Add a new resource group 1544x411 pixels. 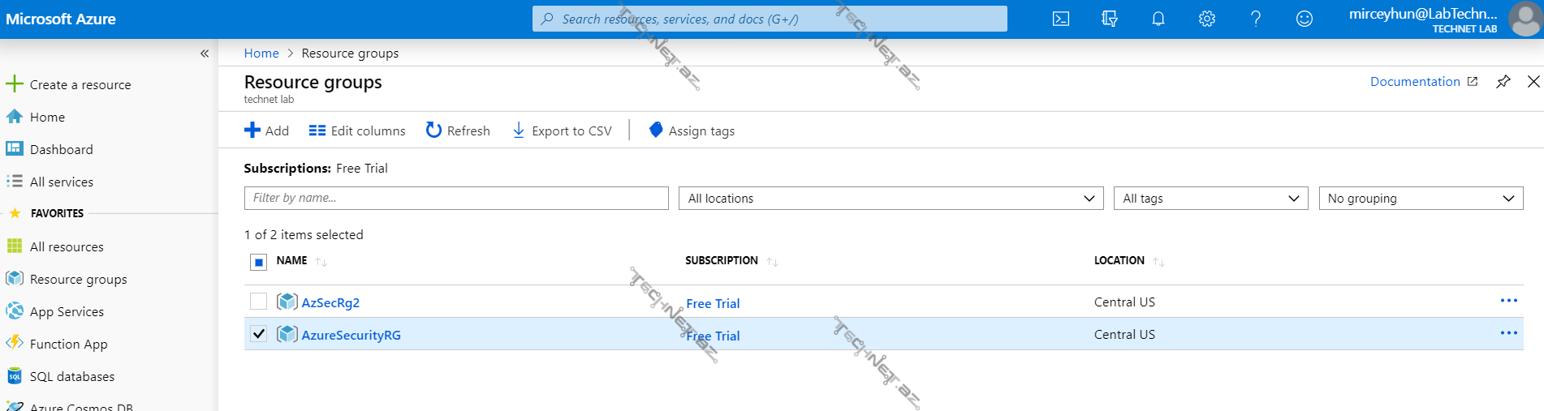(x=266, y=131)
